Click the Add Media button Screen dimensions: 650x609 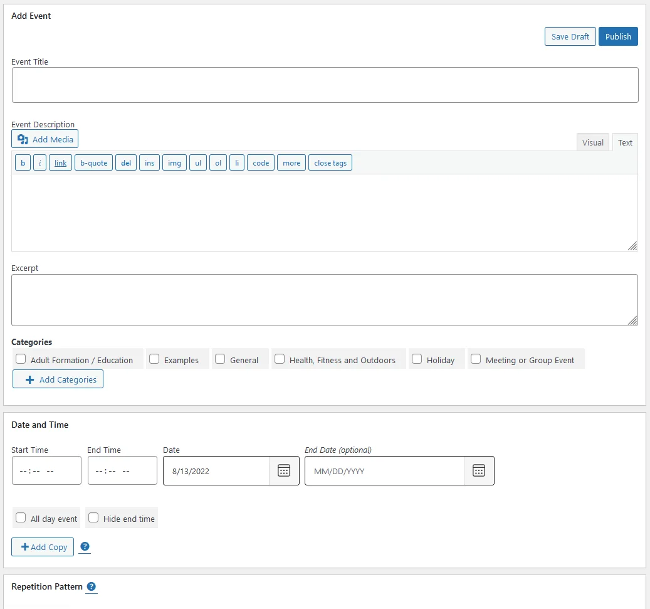(45, 139)
